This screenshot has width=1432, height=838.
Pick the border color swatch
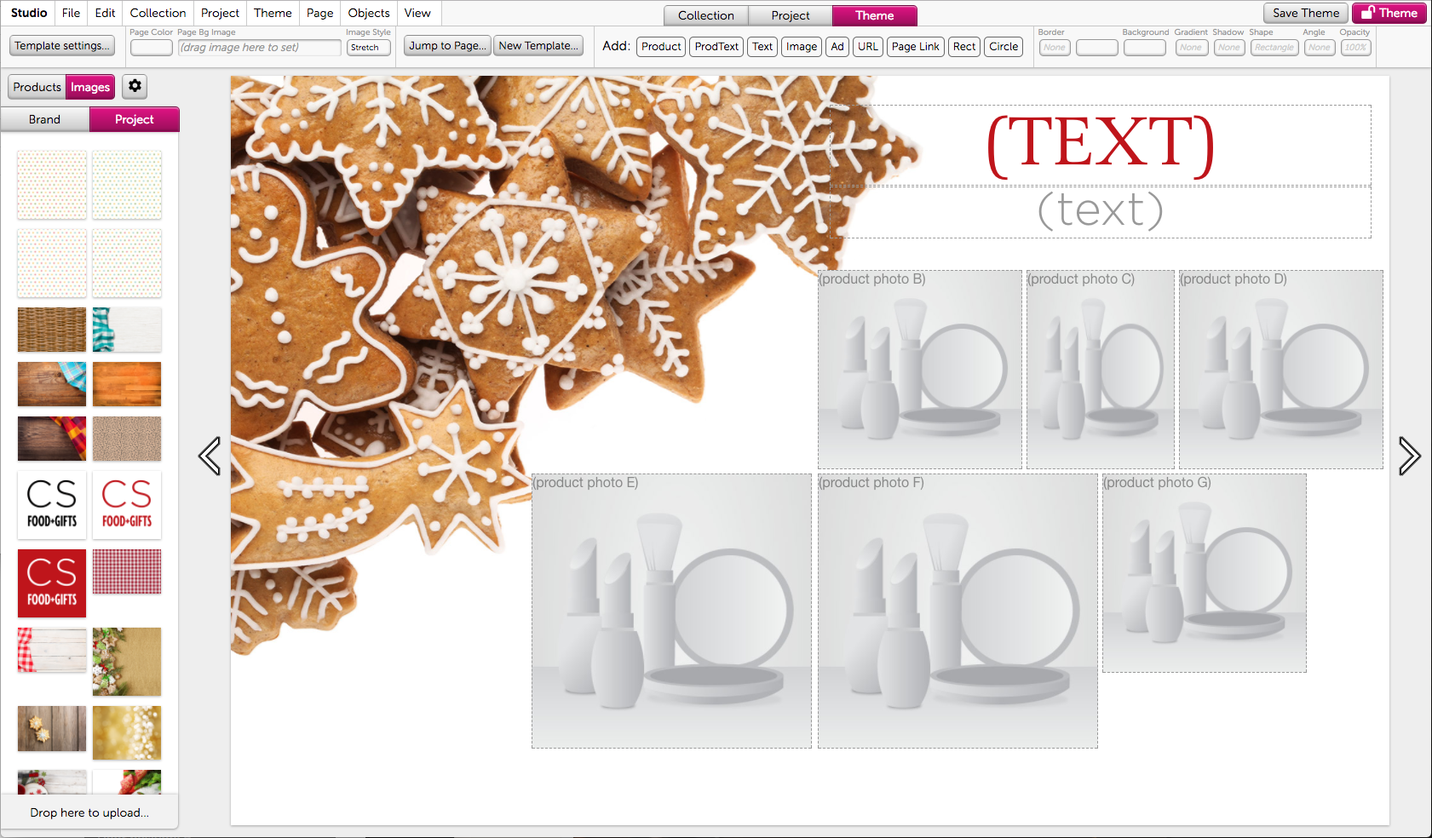[1097, 48]
